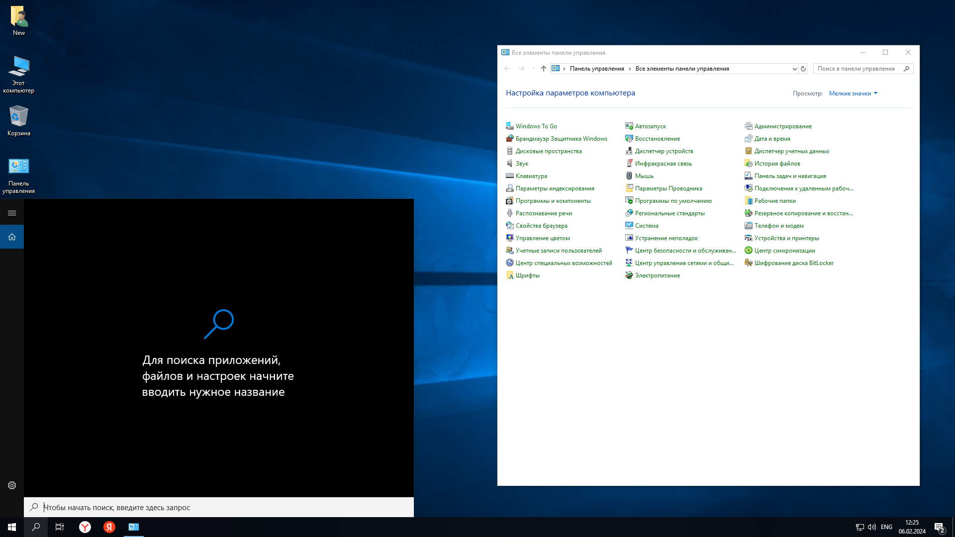Refresh the control panel address bar

click(x=803, y=69)
